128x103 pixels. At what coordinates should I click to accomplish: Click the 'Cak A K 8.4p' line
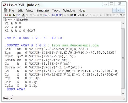click(x=21, y=82)
